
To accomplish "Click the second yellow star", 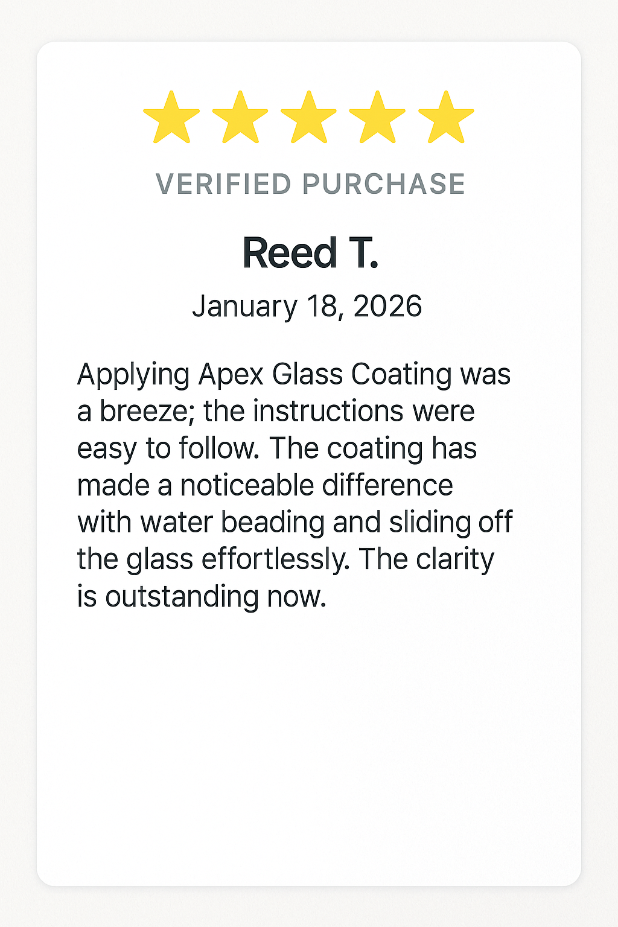I will click(240, 119).
